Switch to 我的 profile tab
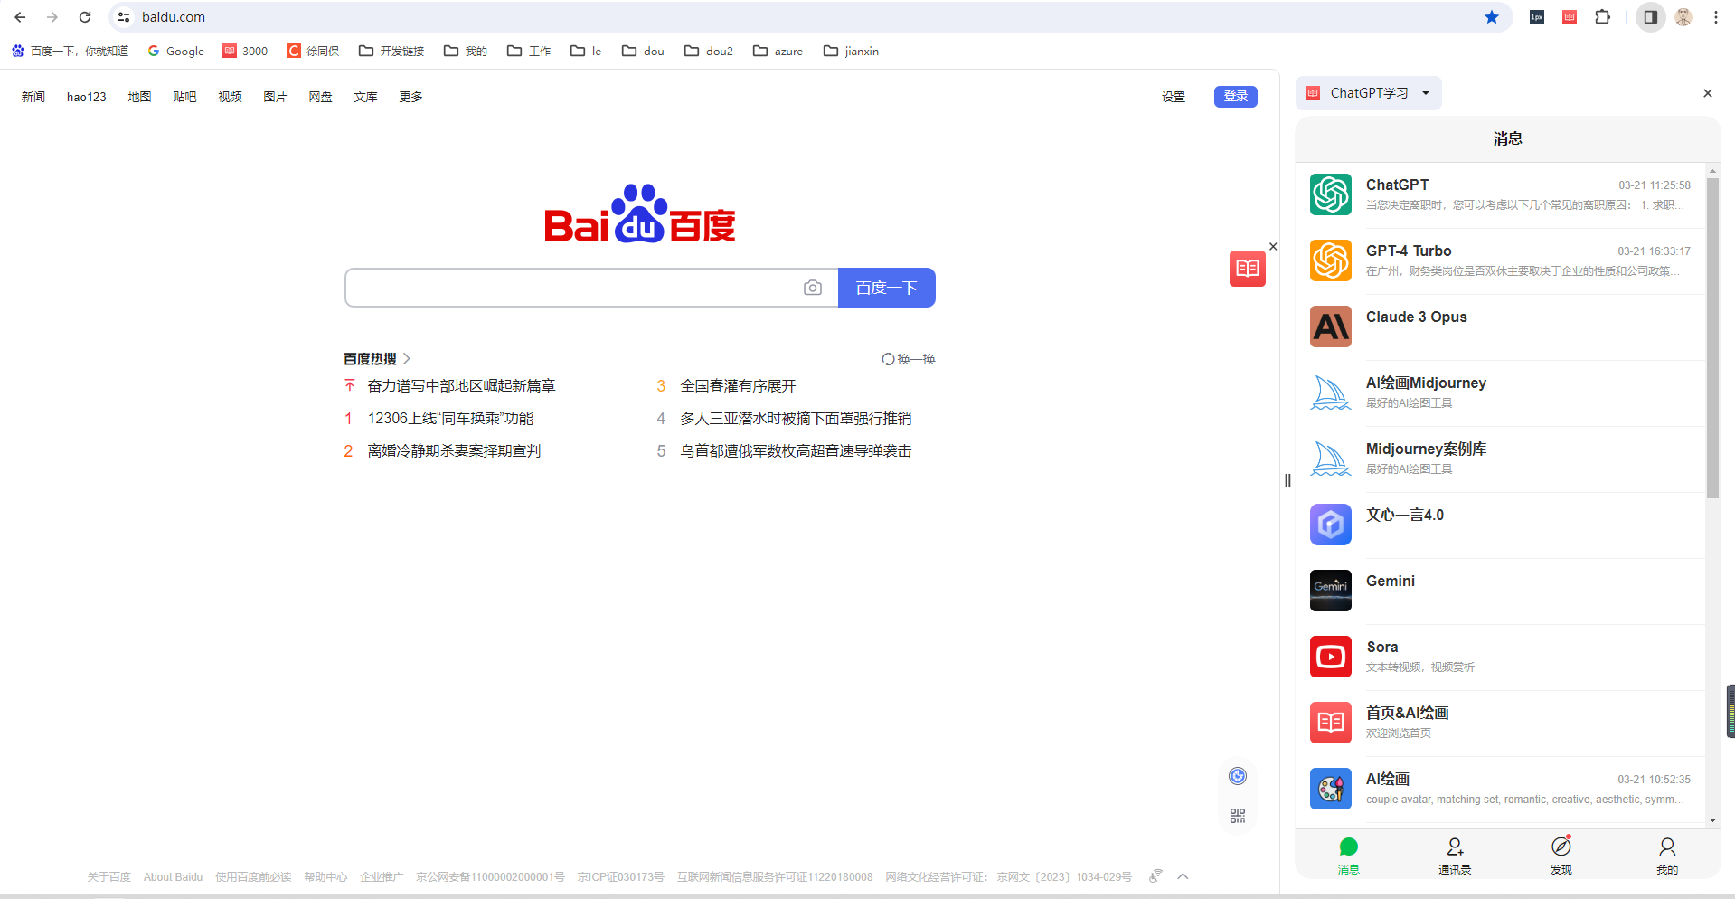The width and height of the screenshot is (1735, 899). tap(1667, 856)
